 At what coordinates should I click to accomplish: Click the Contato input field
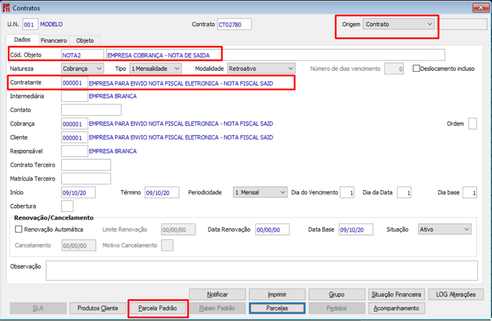click(91, 110)
